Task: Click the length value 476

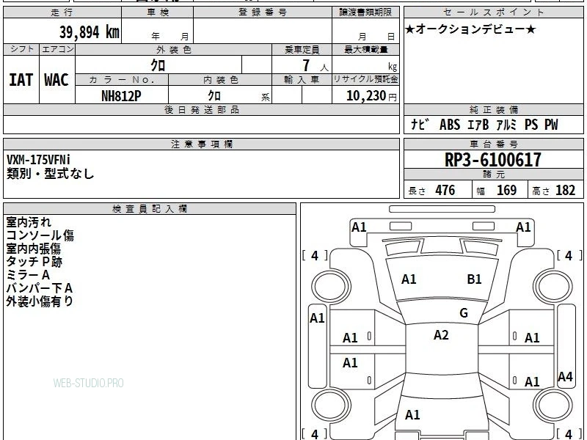Action: (x=445, y=190)
